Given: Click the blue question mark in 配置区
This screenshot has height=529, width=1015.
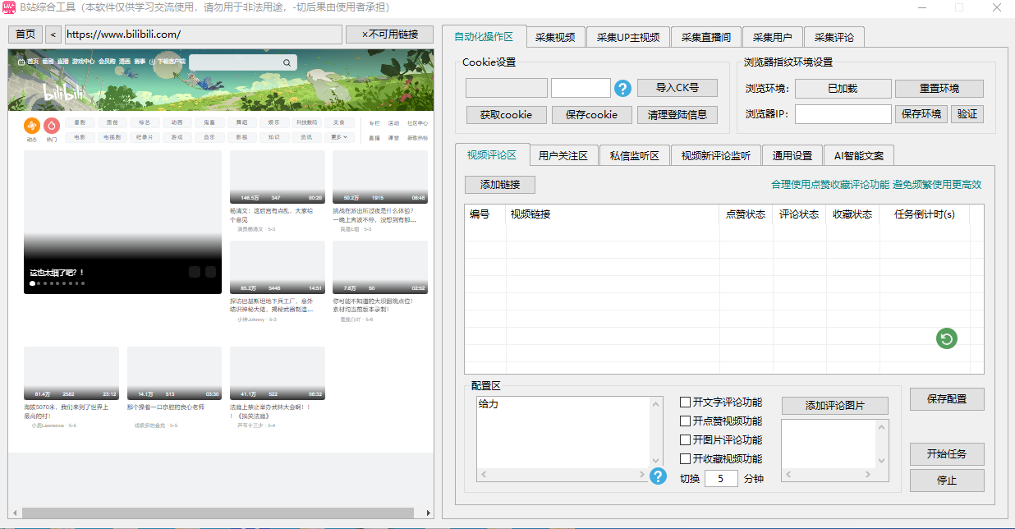Looking at the screenshot, I should (x=658, y=476).
